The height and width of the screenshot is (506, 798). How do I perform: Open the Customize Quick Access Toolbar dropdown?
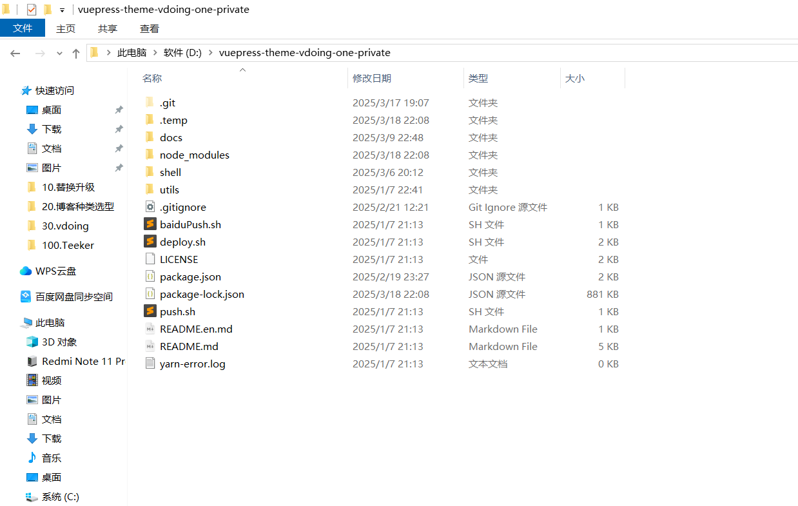(62, 10)
